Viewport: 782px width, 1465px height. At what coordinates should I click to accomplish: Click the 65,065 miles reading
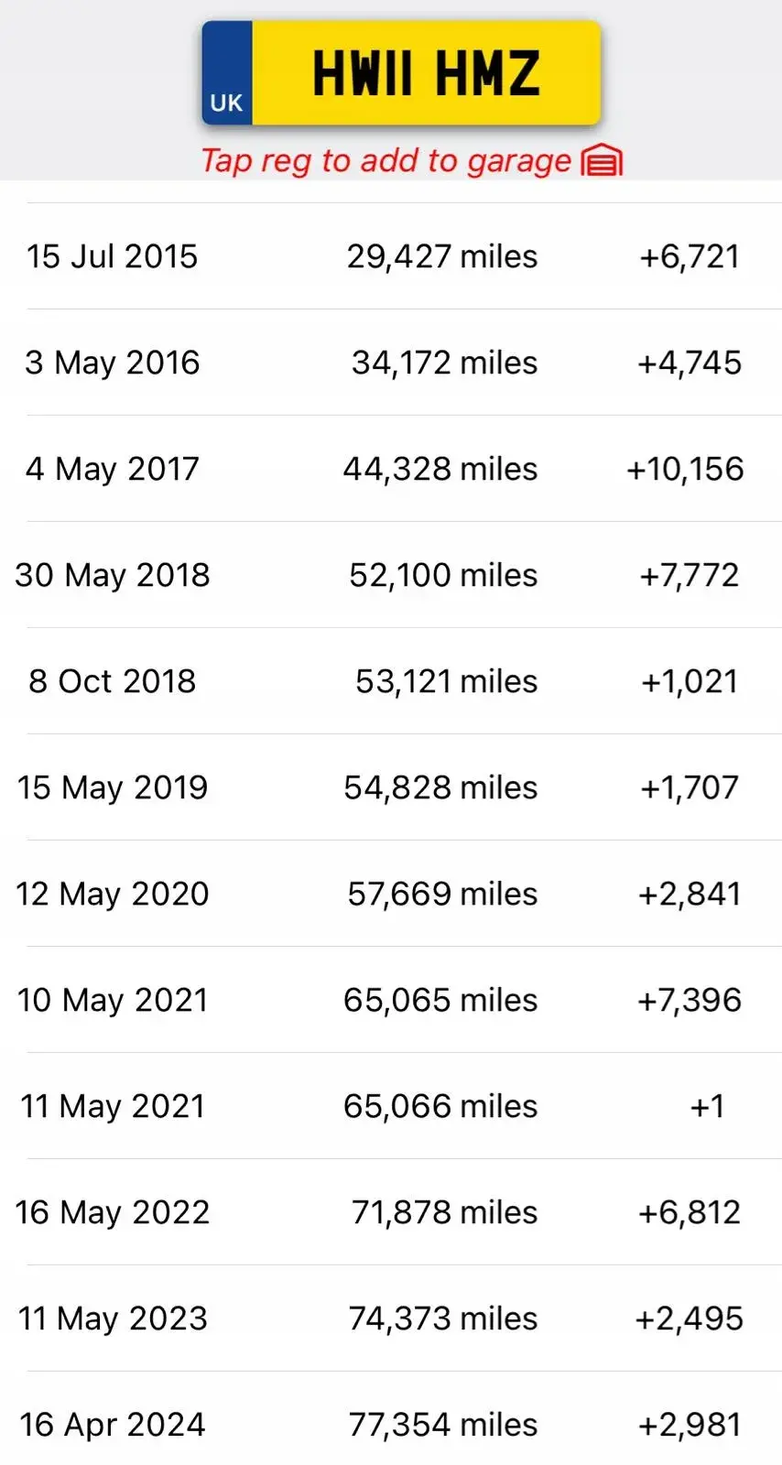click(x=440, y=1000)
